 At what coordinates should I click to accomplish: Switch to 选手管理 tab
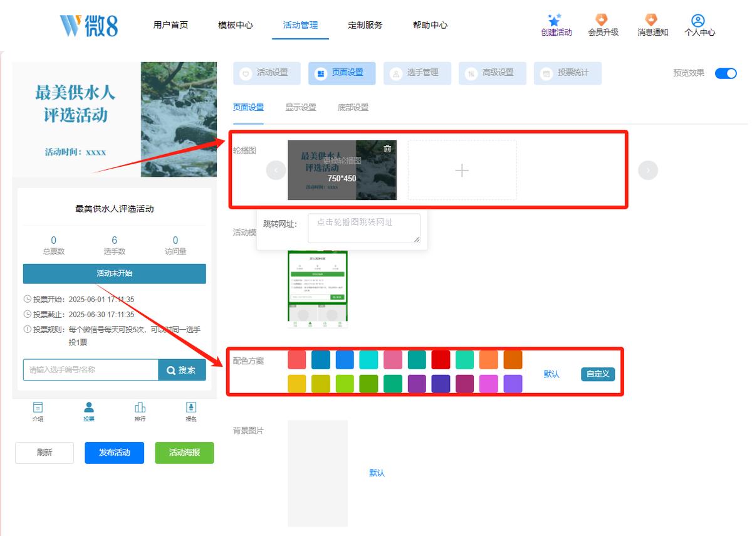[x=417, y=73]
